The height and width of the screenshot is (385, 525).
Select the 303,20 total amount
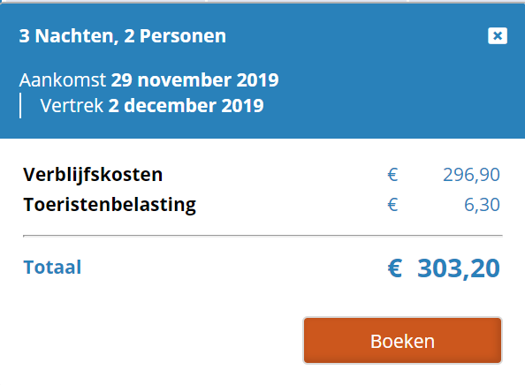click(x=459, y=268)
